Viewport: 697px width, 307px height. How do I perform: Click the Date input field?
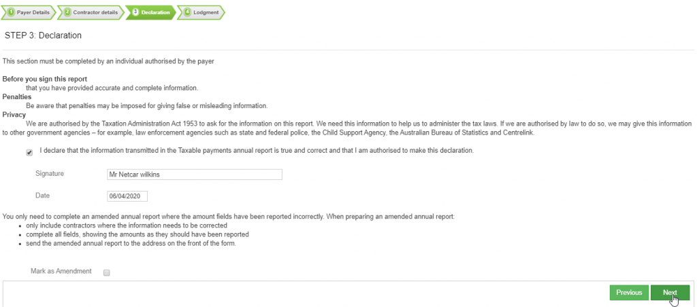pyautogui.click(x=127, y=196)
